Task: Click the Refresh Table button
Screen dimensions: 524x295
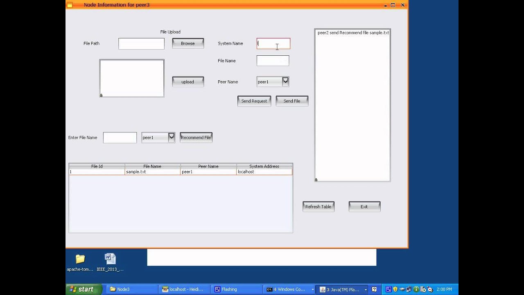Action: (318, 206)
